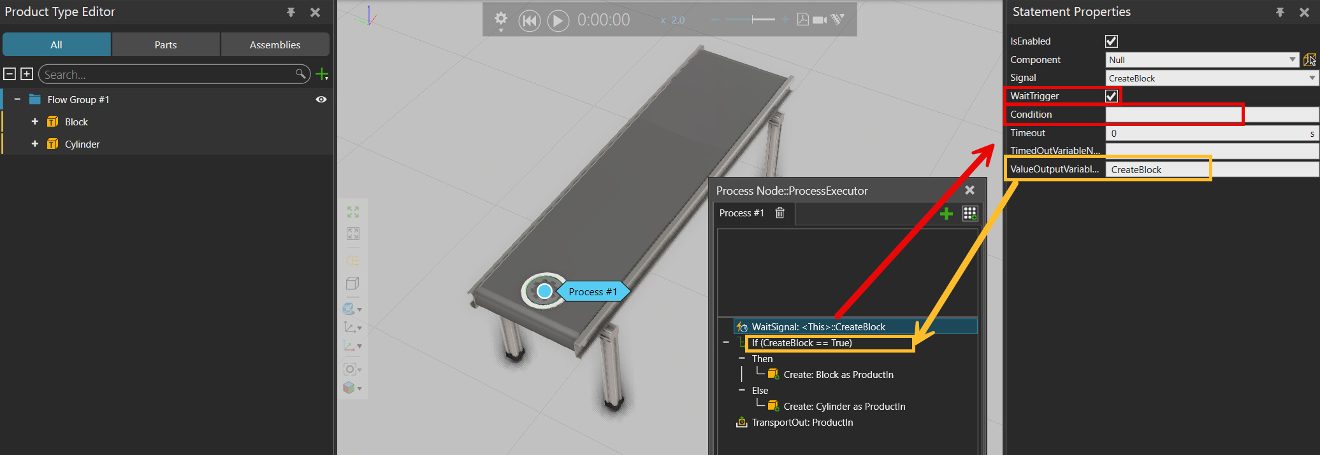This screenshot has height=455, width=1320.
Task: Export the view to 3D PDF
Action: point(803,20)
